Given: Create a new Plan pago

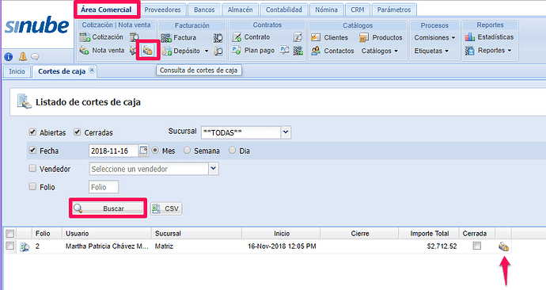Looking at the screenshot, I should pyautogui.click(x=253, y=50).
